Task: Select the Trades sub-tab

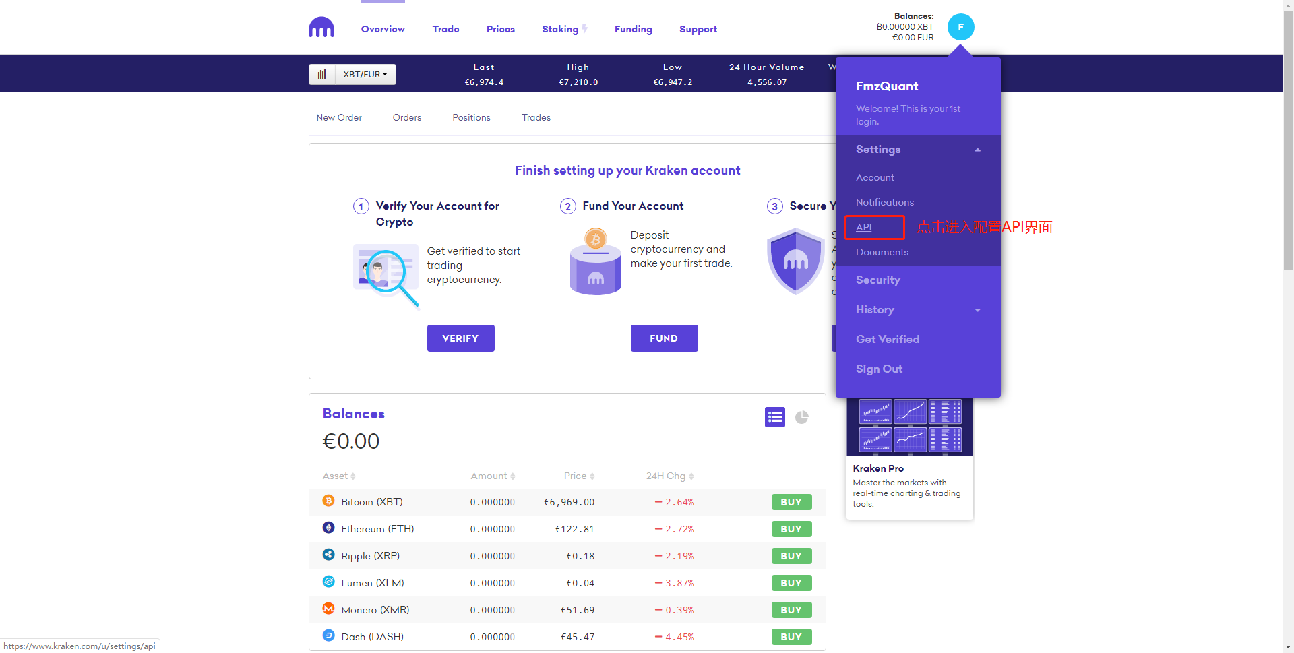Action: coord(536,117)
